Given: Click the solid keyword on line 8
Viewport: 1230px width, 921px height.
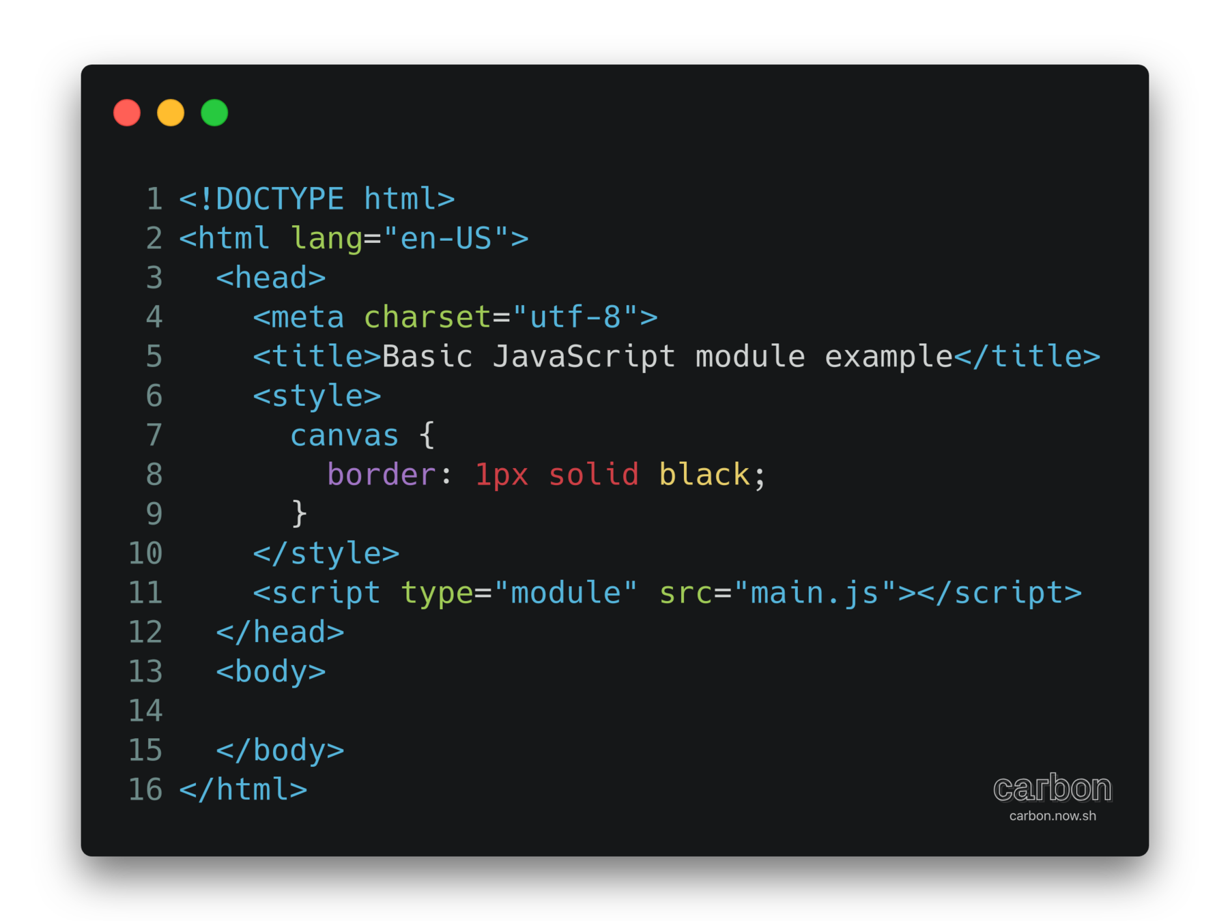Looking at the screenshot, I should pyautogui.click(x=594, y=475).
